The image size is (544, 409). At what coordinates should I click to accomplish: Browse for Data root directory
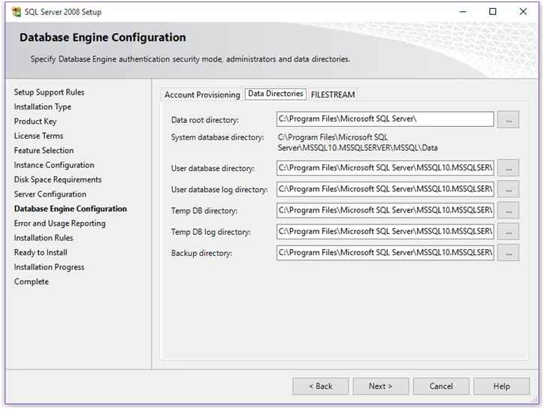click(x=508, y=119)
